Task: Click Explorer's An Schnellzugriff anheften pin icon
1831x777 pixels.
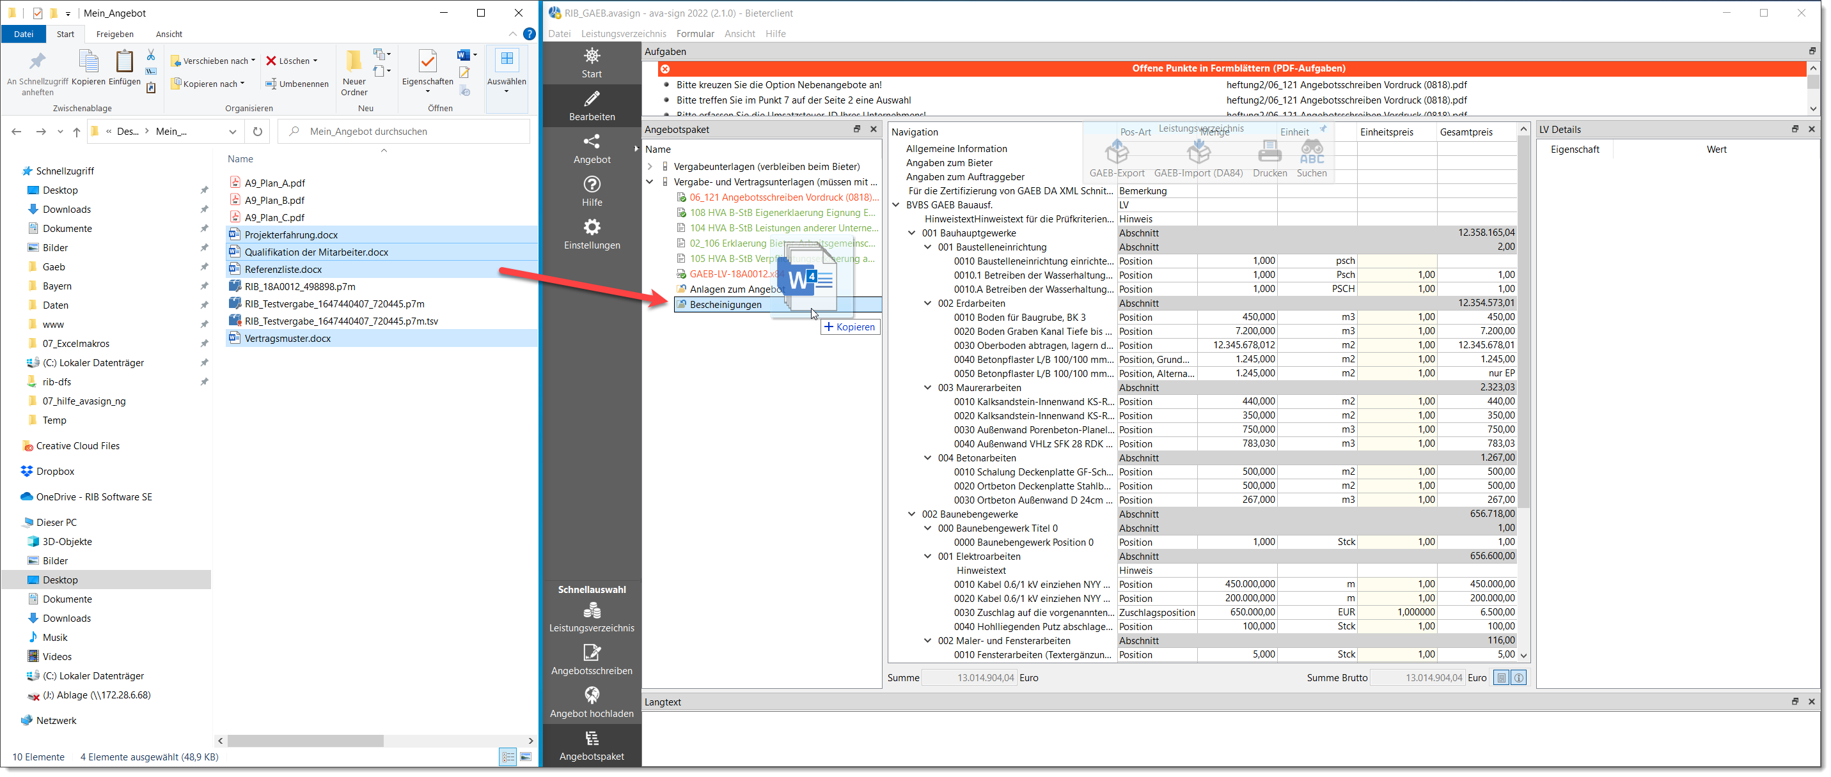Action: click(37, 73)
